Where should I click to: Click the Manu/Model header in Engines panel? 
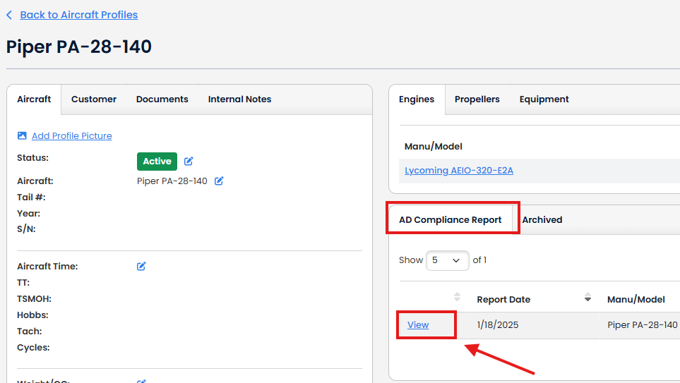click(x=434, y=147)
